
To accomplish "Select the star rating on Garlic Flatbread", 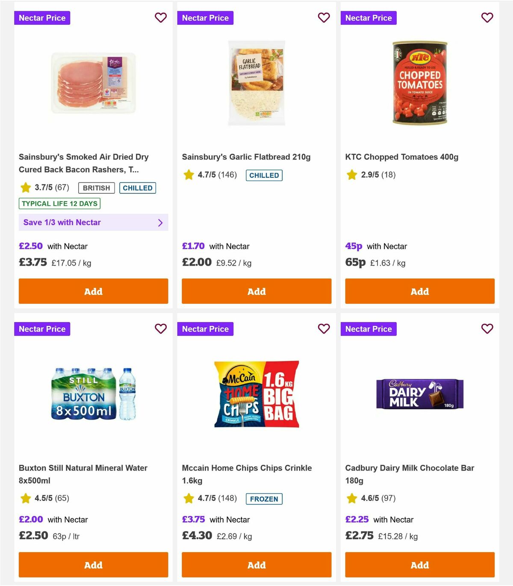I will [189, 175].
